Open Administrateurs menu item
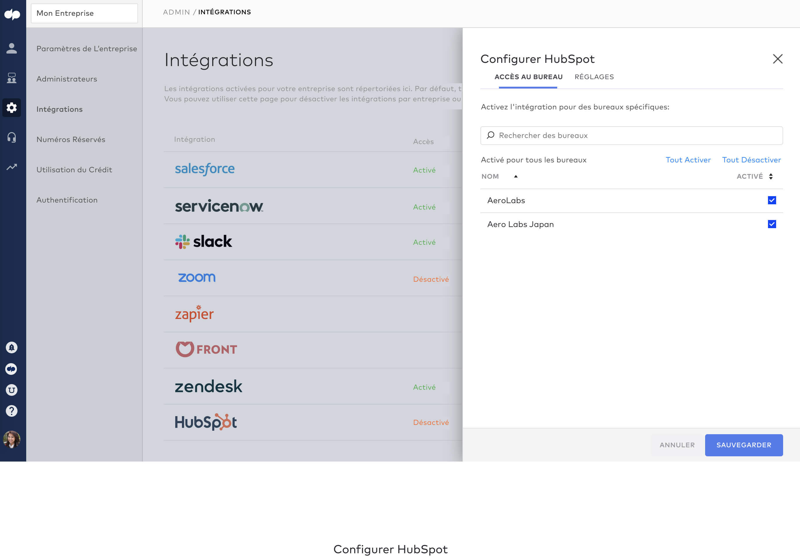Viewport: 800px width, 557px height. click(67, 79)
